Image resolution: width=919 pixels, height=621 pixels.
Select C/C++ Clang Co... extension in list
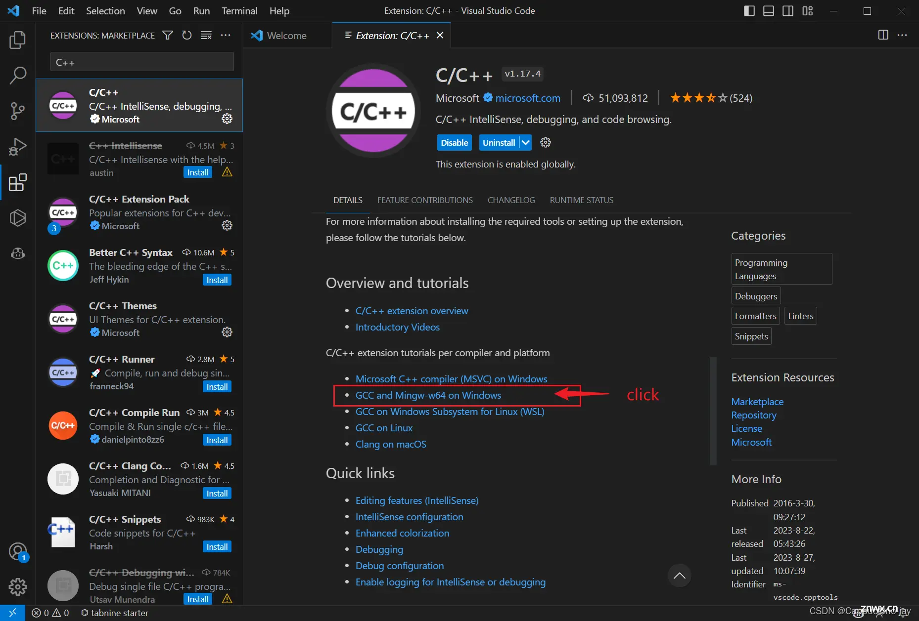tap(139, 479)
